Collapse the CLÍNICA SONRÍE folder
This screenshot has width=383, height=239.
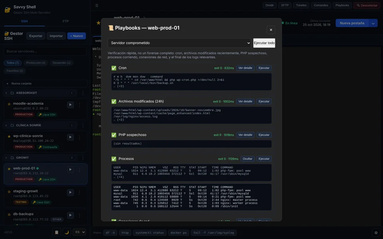point(6,125)
